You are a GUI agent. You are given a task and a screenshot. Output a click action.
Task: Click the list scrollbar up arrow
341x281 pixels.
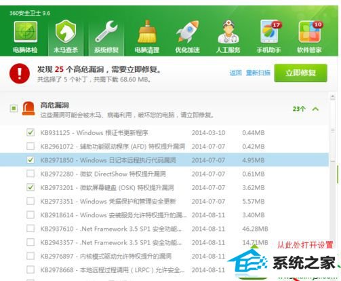pyautogui.click(x=333, y=97)
